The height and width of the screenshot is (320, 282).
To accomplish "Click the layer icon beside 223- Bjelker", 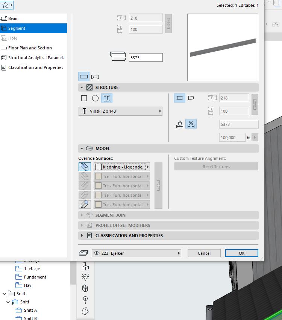I will (x=83, y=253).
